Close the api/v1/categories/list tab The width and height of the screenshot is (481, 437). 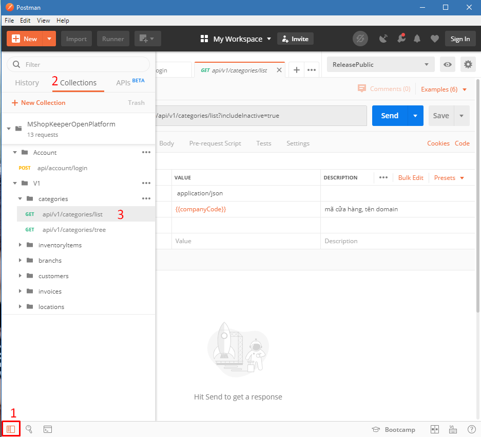pos(279,70)
